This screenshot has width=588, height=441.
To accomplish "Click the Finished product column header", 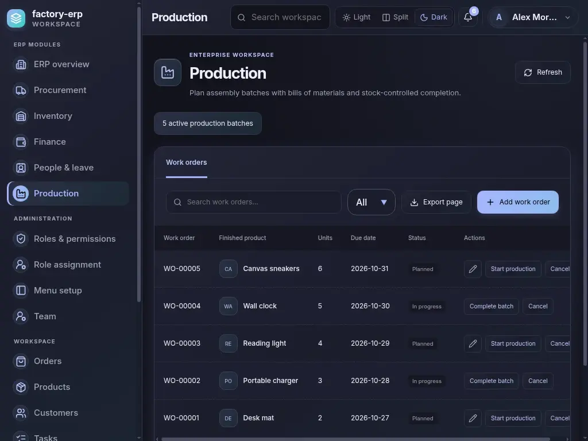I will pos(242,238).
